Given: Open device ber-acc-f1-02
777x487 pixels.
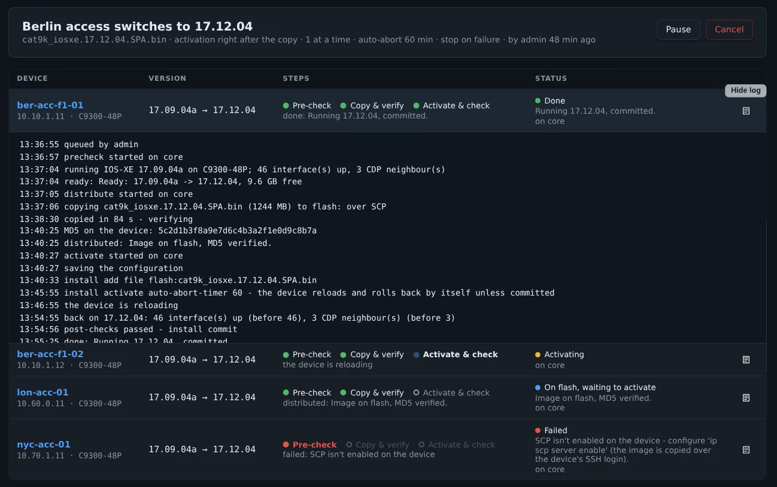Looking at the screenshot, I should (50, 354).
